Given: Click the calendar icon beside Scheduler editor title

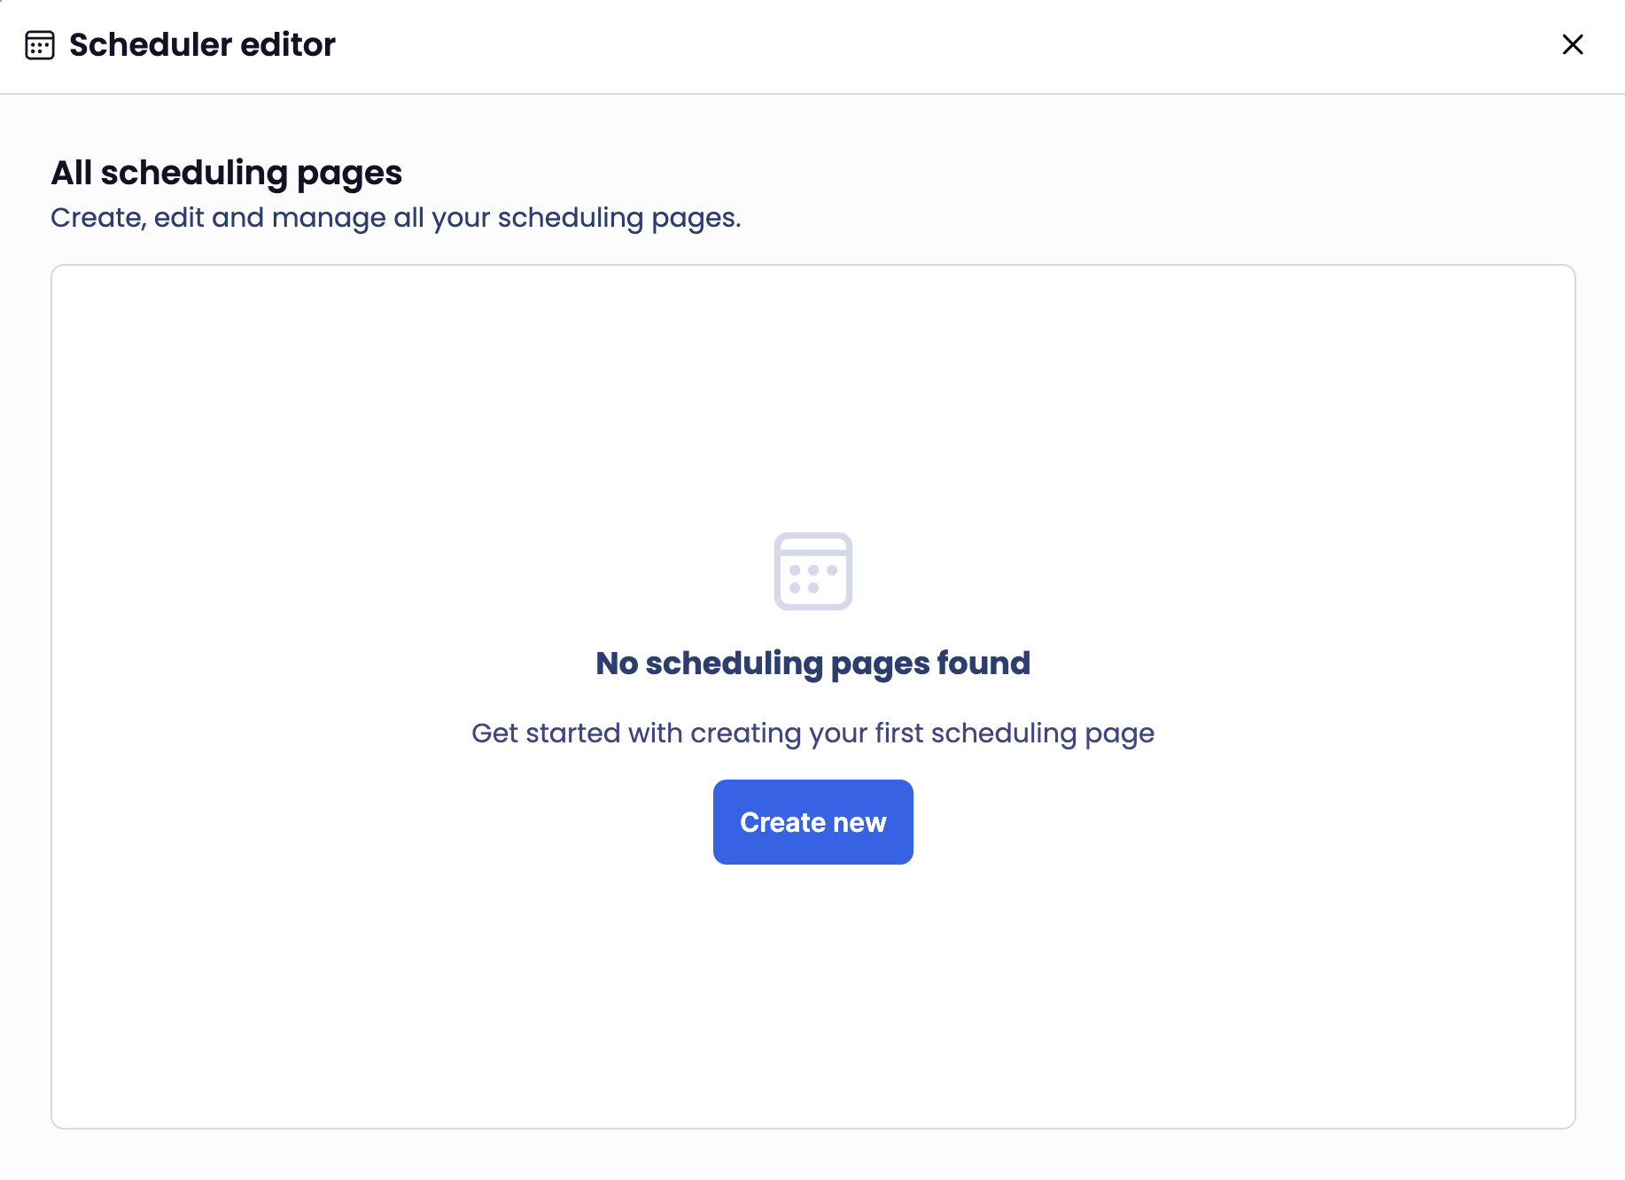Looking at the screenshot, I should (41, 44).
